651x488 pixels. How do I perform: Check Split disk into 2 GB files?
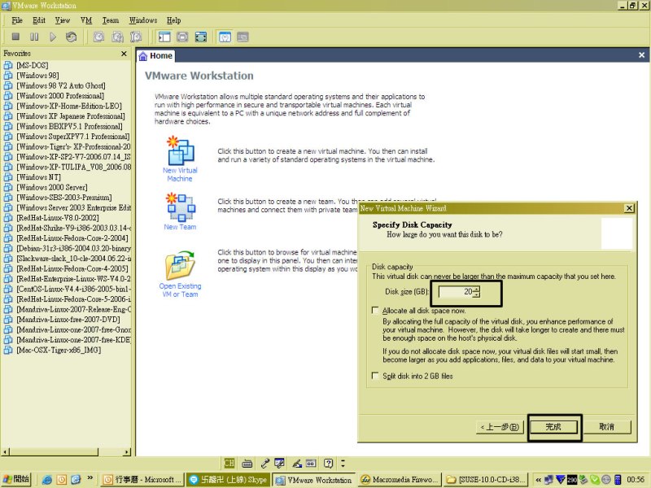pos(375,376)
